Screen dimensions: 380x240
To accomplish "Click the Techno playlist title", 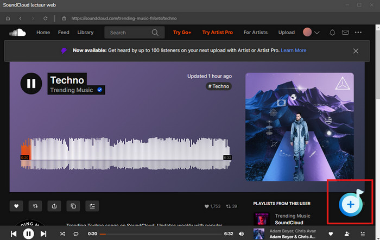I will pyautogui.click(x=67, y=80).
